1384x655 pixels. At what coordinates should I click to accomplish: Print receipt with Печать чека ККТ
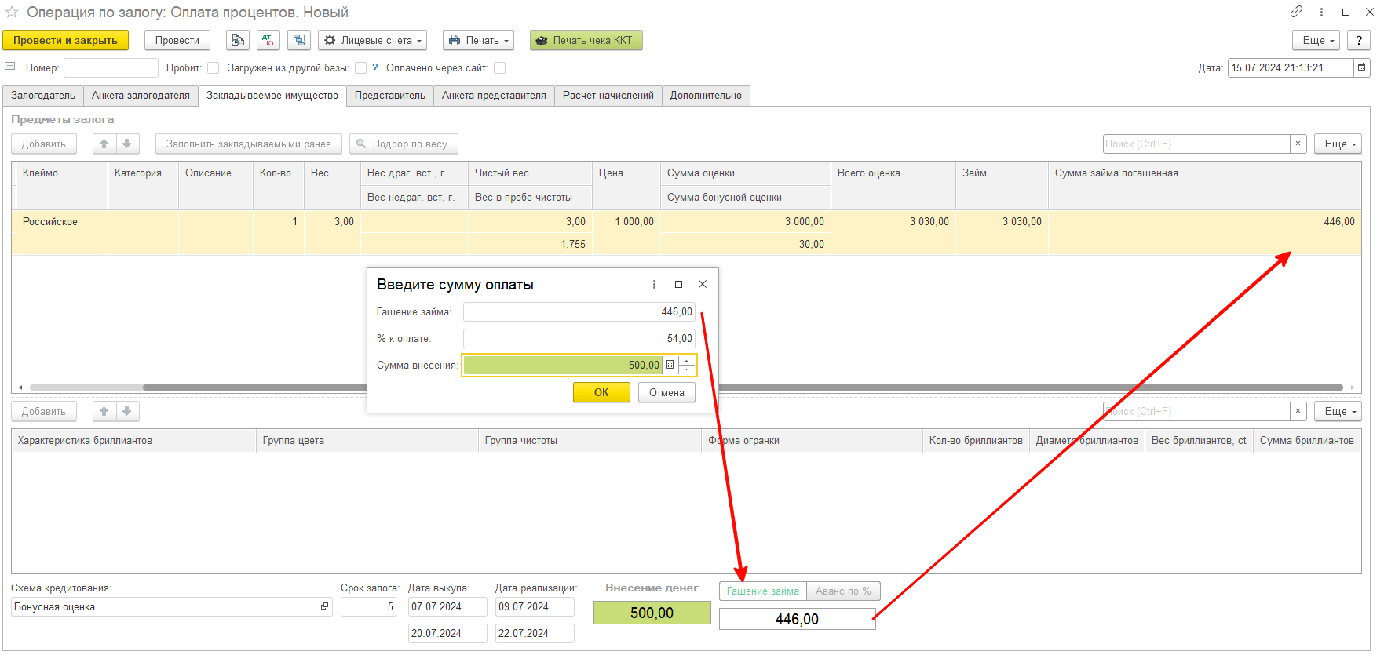click(586, 40)
